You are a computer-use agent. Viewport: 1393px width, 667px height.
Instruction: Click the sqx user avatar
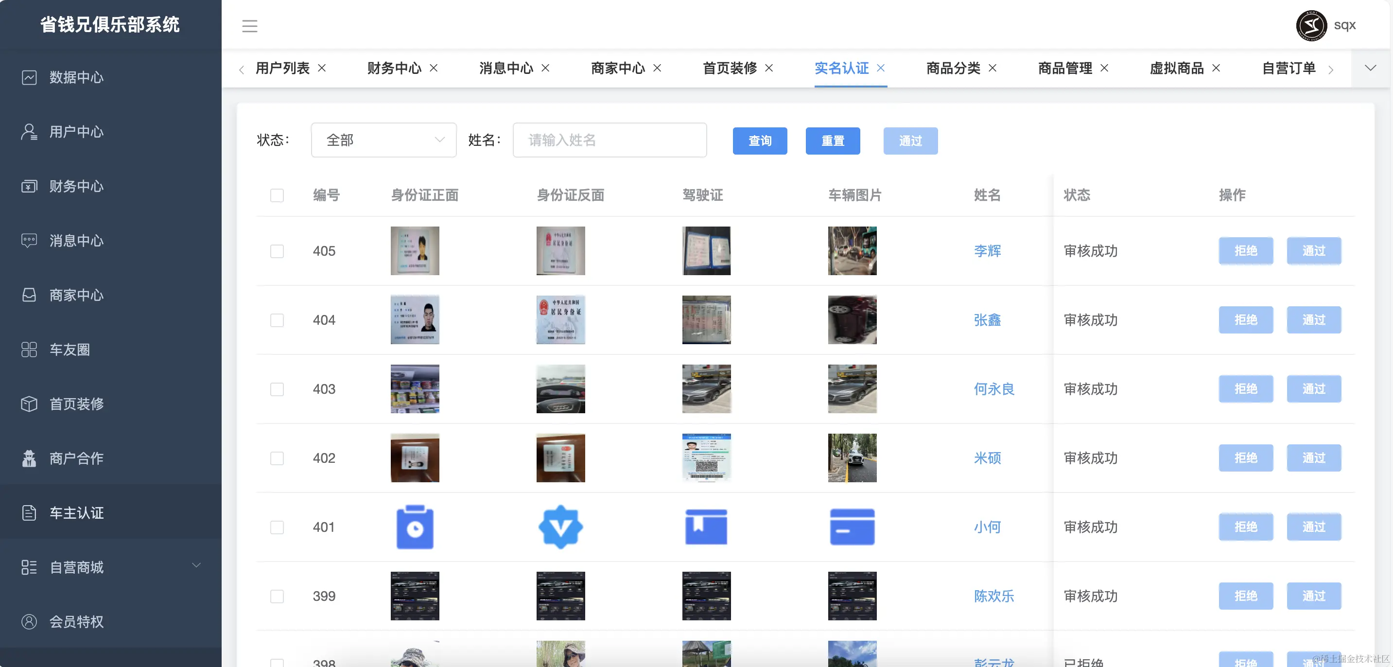[x=1311, y=25]
